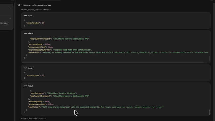
Task: Click the vertical scrollbar thumb in the second Result block
Action: [209, 112]
